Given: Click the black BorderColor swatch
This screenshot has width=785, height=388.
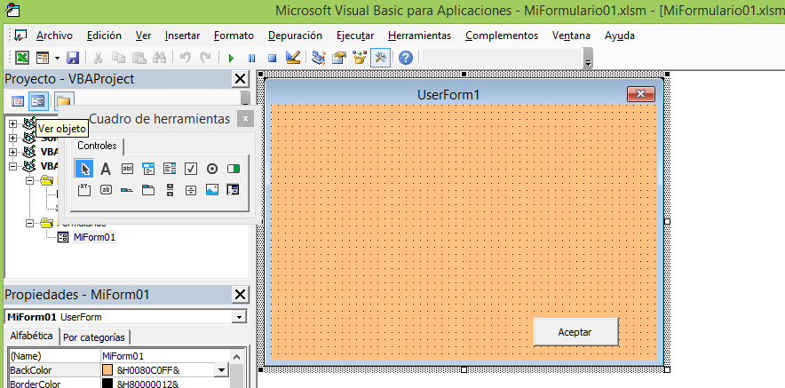Looking at the screenshot, I should pos(107,384).
